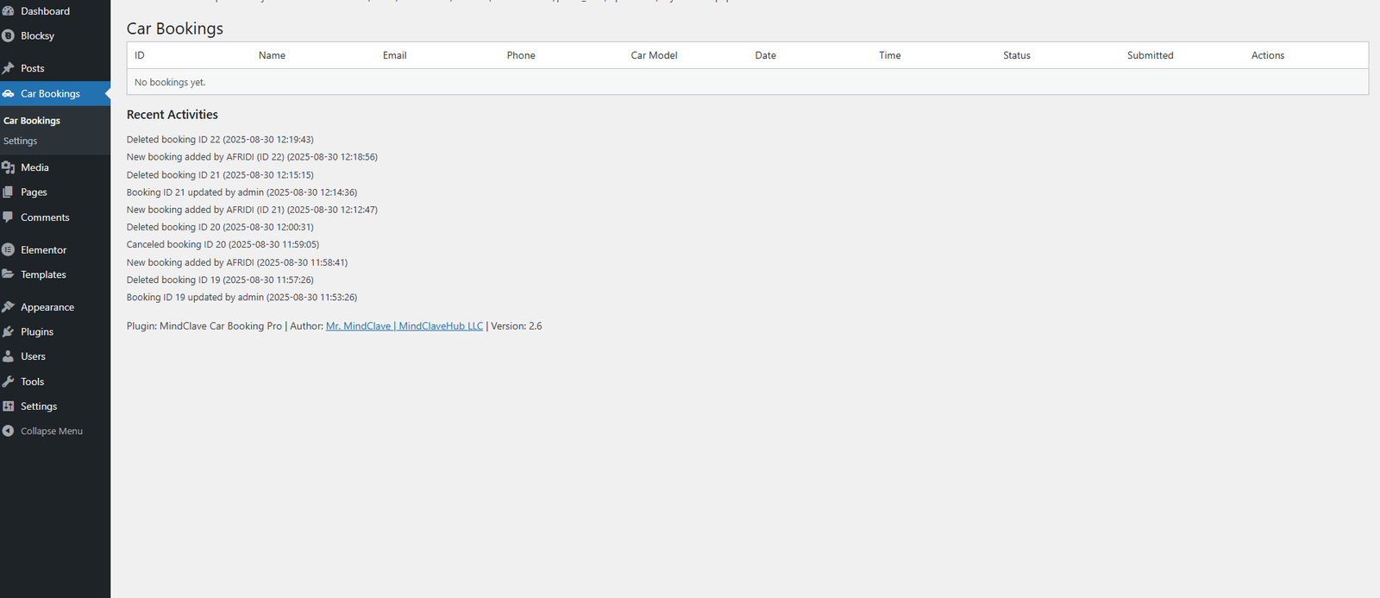Click the Dashboard gauge icon

(x=9, y=11)
